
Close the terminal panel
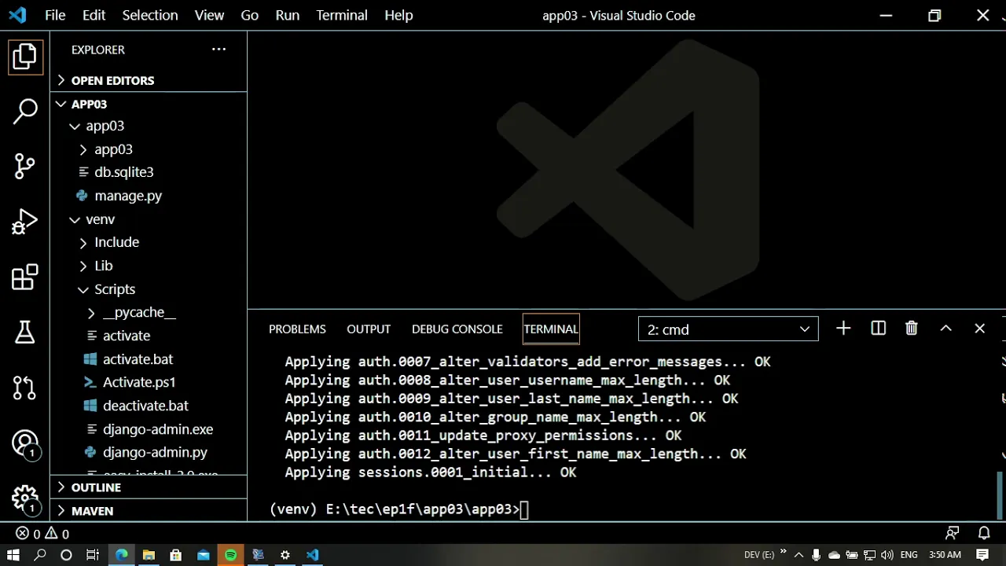pyautogui.click(x=979, y=329)
